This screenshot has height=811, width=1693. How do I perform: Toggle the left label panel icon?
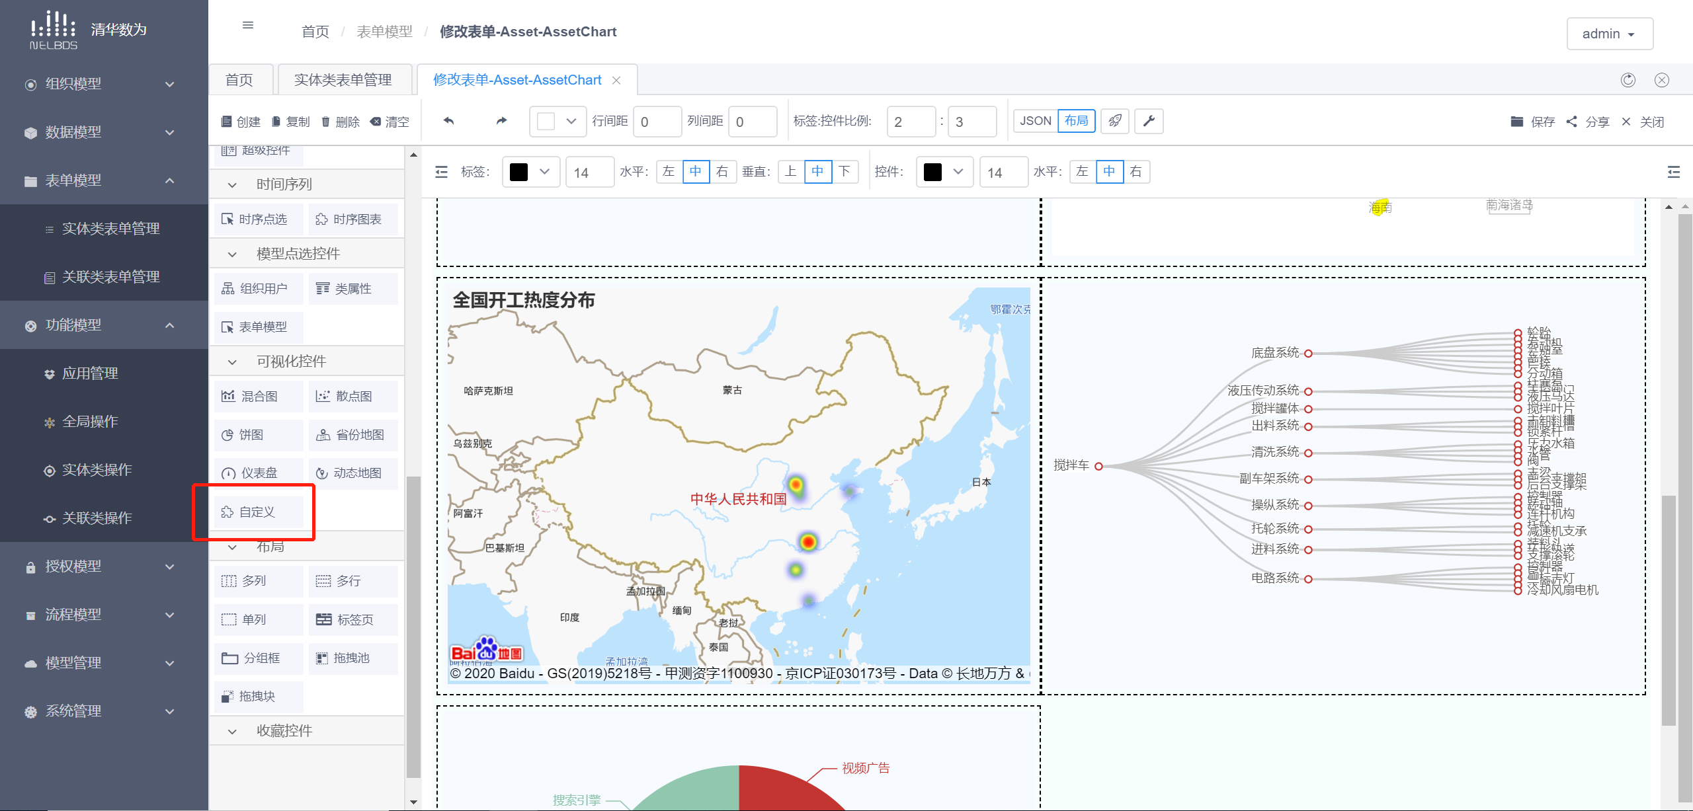(441, 172)
